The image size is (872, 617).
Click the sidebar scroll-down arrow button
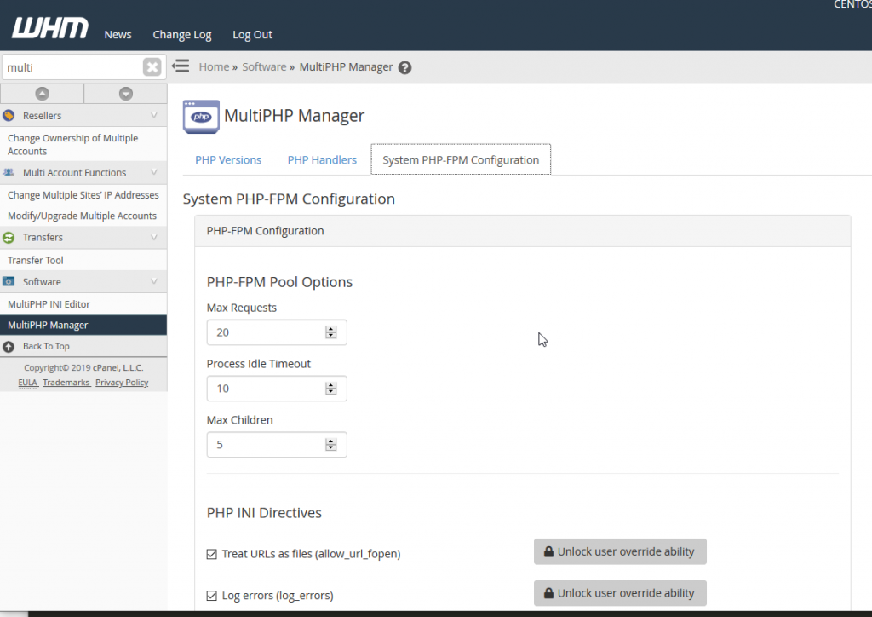125,94
